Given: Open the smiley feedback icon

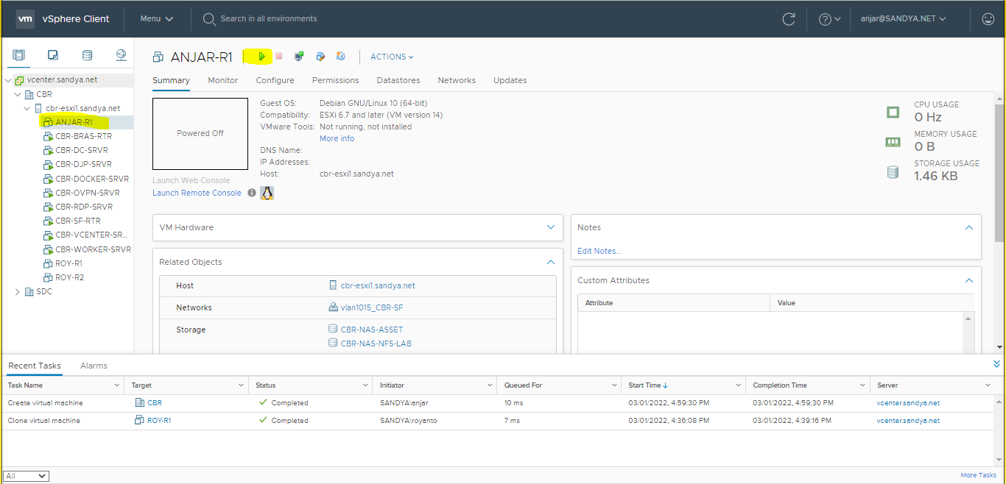Looking at the screenshot, I should point(988,19).
